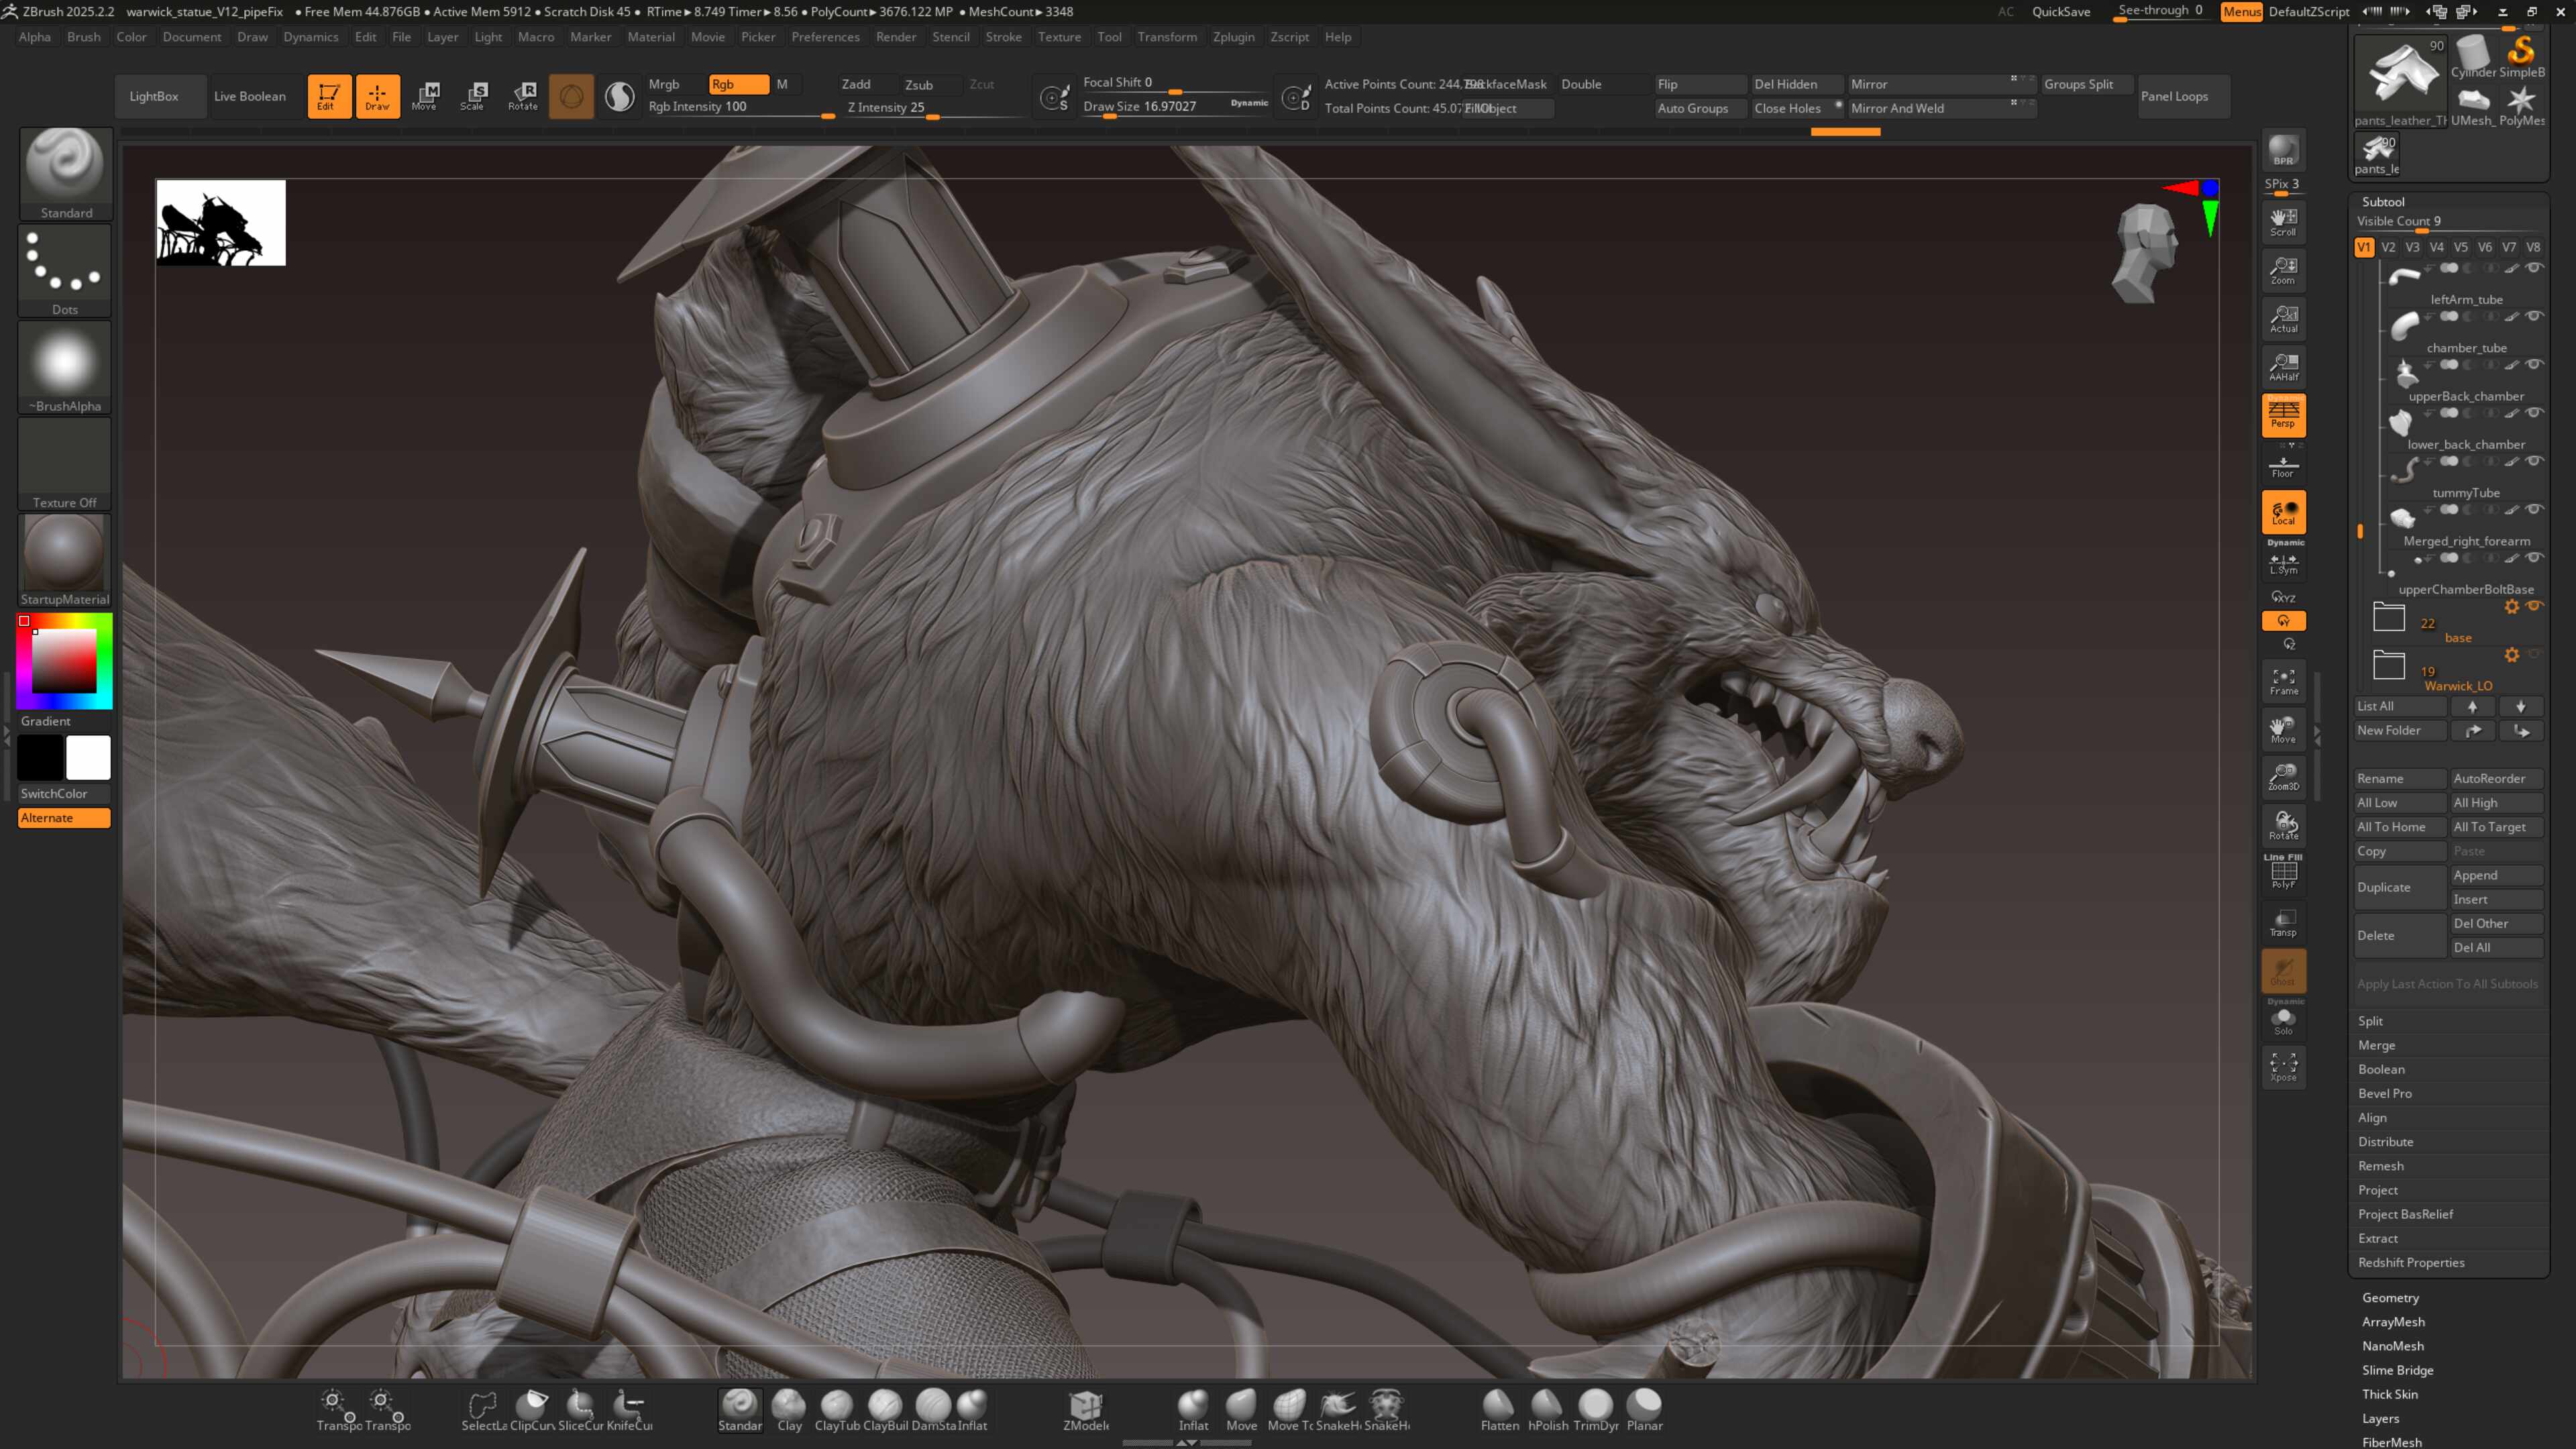This screenshot has height=1449, width=2576.
Task: Click the BPR render icon
Action: point(2283,151)
